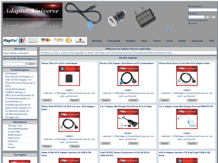Screen dimensions: 218x163
Task: Open the Audi VW PDC Sensor product title
Action: tap(125, 154)
